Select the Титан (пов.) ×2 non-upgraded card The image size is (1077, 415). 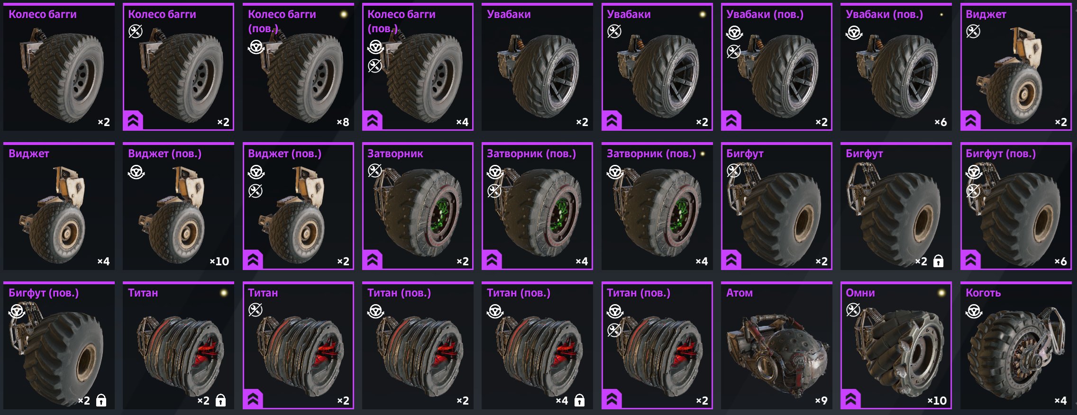click(x=418, y=345)
